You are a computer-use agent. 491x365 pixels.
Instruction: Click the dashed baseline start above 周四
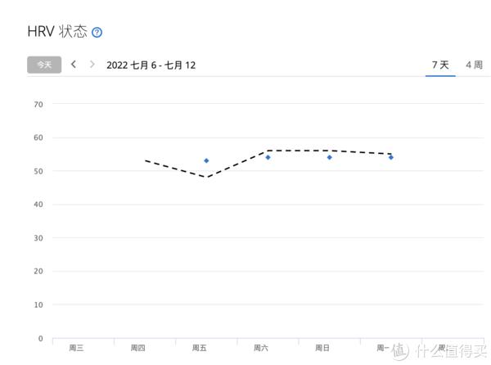pos(146,160)
